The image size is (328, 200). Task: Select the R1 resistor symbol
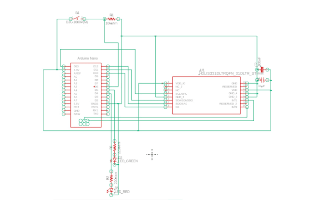coord(111,19)
